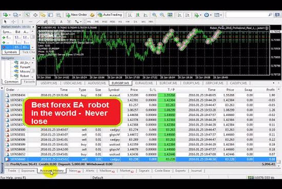Switch to candlestick chart icon

(x=138, y=15)
